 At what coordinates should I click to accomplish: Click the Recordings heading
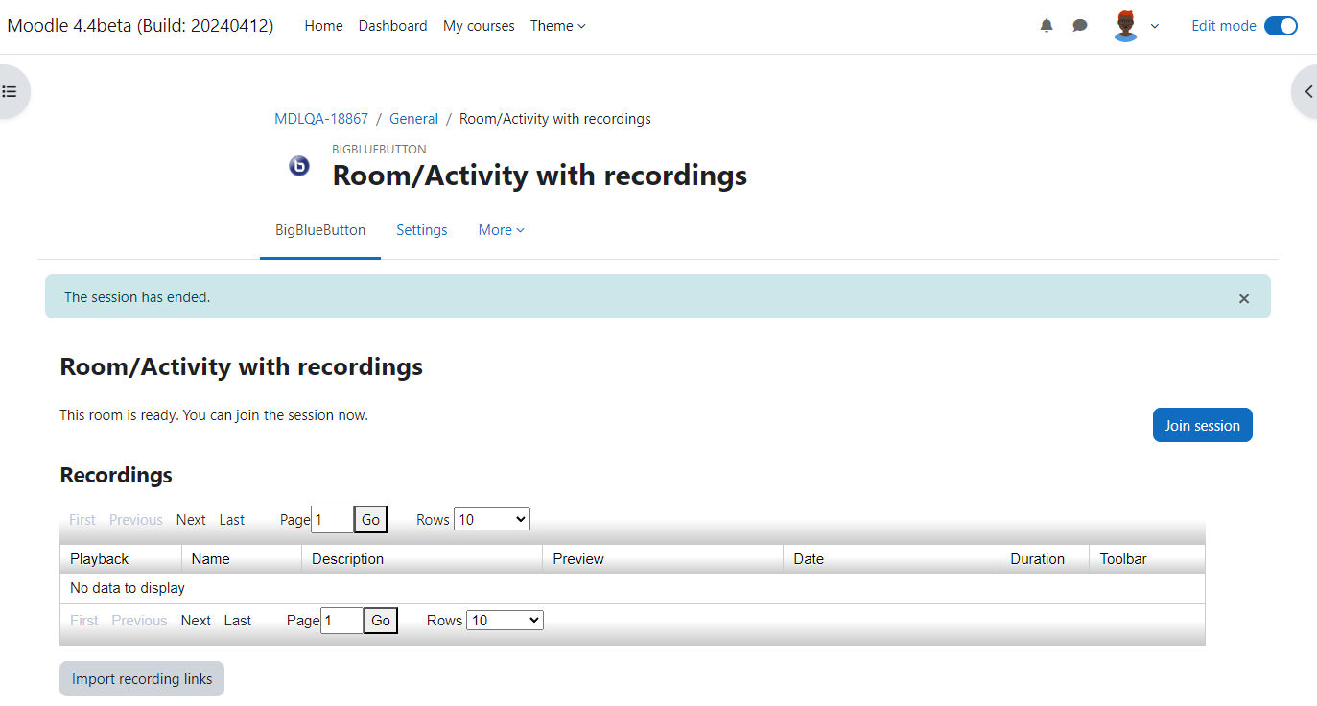tap(116, 475)
